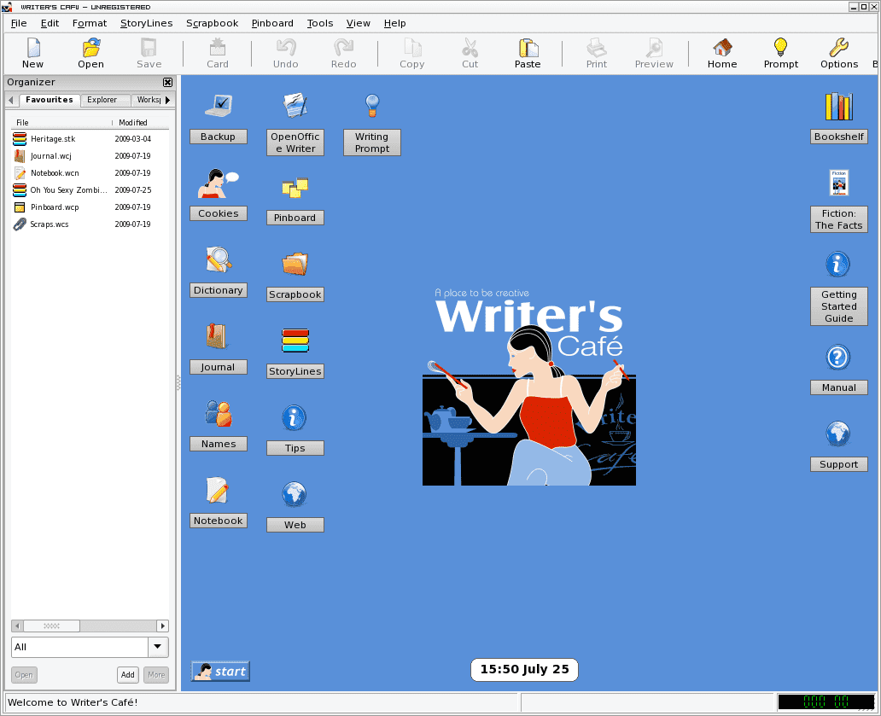Click the Backup label button
Viewport: 881px width, 716px height.
coord(219,137)
